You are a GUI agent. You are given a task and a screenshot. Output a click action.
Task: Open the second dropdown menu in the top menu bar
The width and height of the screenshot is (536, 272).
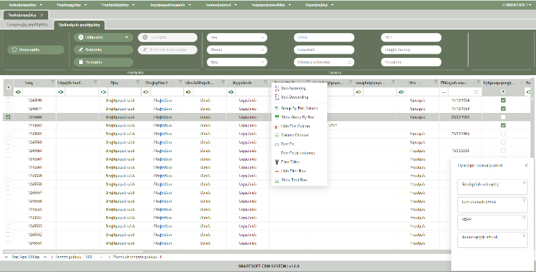72,5
